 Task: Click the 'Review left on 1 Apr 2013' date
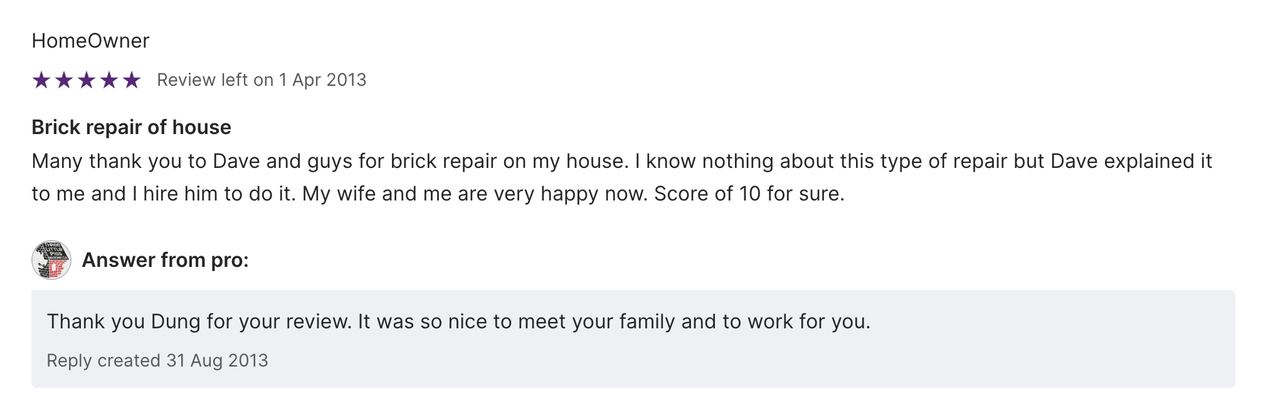[261, 80]
